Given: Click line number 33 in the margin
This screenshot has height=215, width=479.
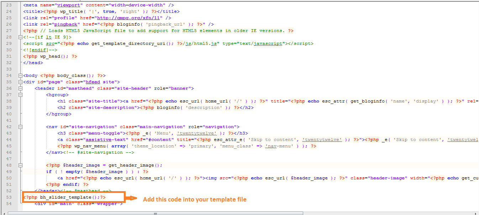Looking at the screenshot, I should click(x=9, y=69).
